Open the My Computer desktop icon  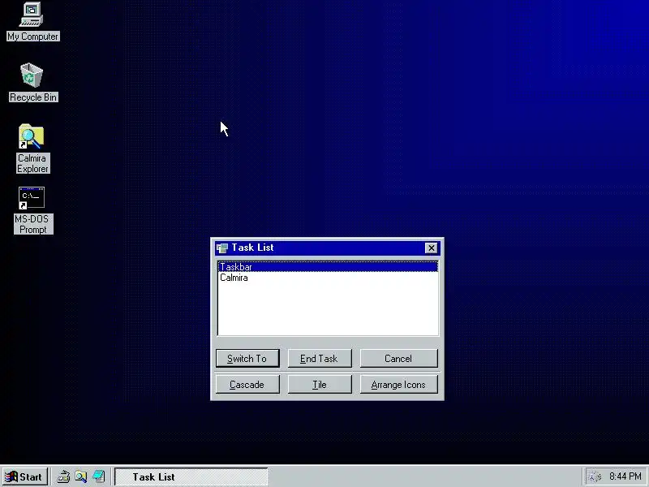(x=32, y=22)
